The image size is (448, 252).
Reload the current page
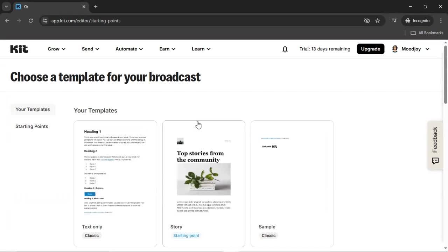(31, 21)
